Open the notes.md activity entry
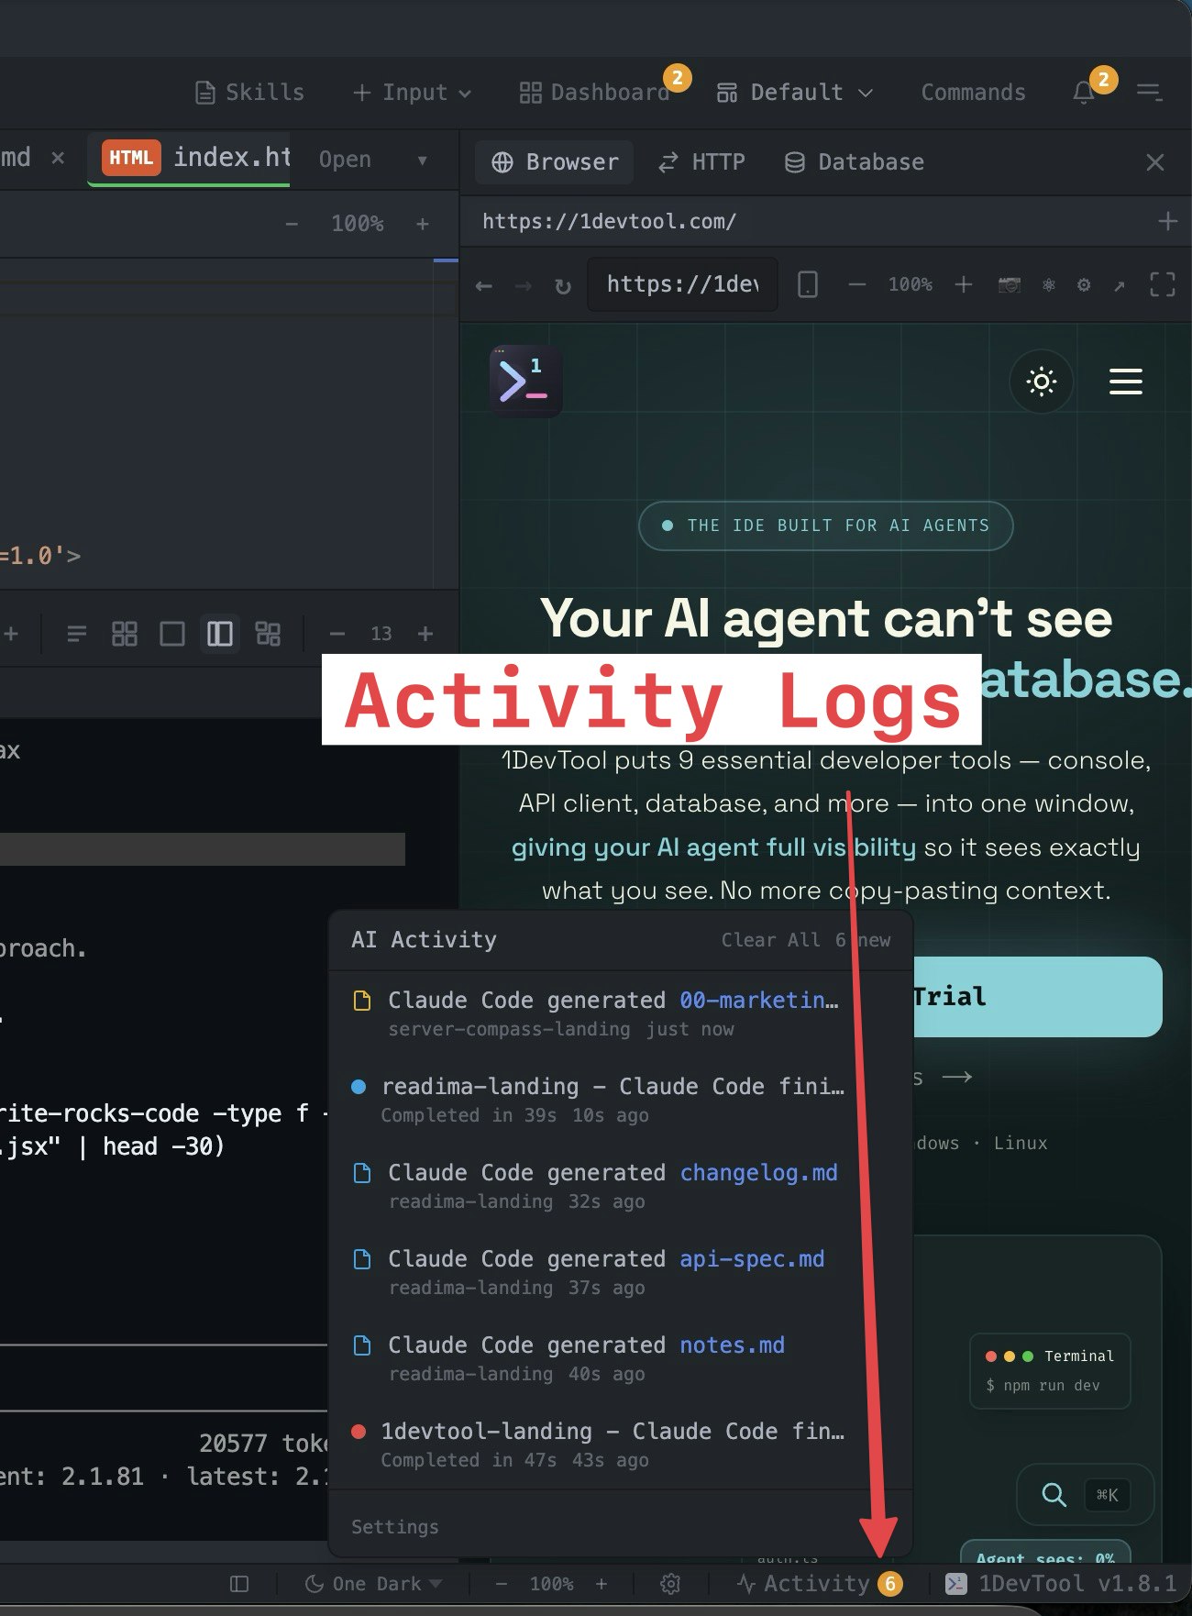 (622, 1358)
